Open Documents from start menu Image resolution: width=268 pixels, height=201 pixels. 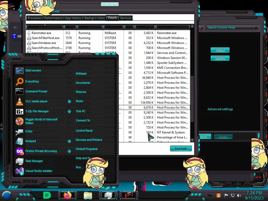pos(83,83)
